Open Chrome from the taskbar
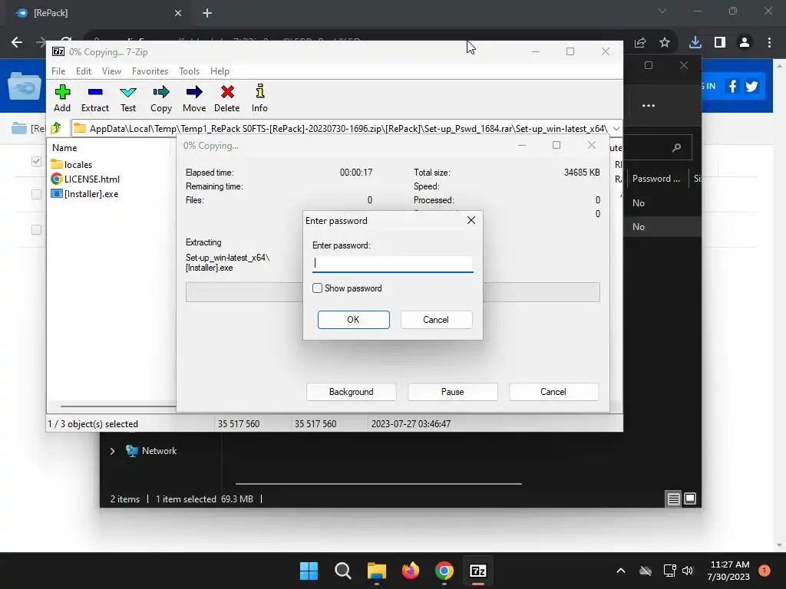This screenshot has height=589, width=786. pyautogui.click(x=444, y=571)
